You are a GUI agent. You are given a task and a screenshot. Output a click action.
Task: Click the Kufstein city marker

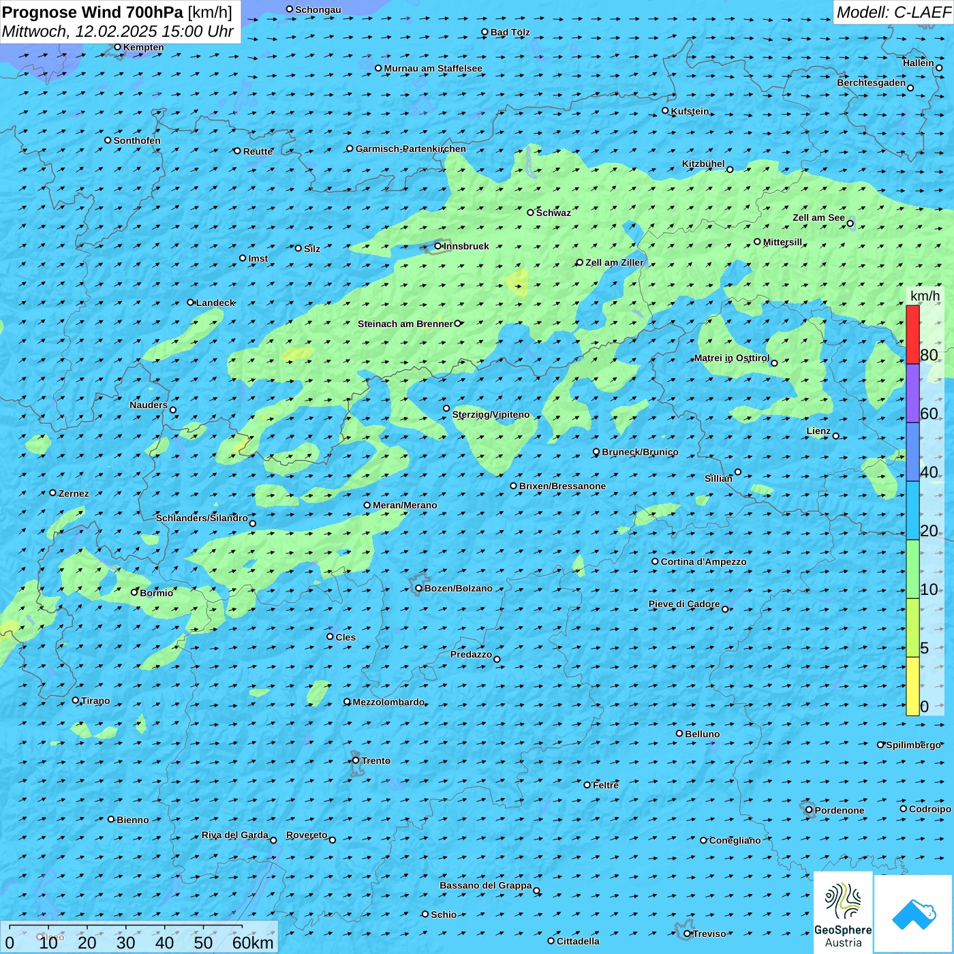(666, 110)
